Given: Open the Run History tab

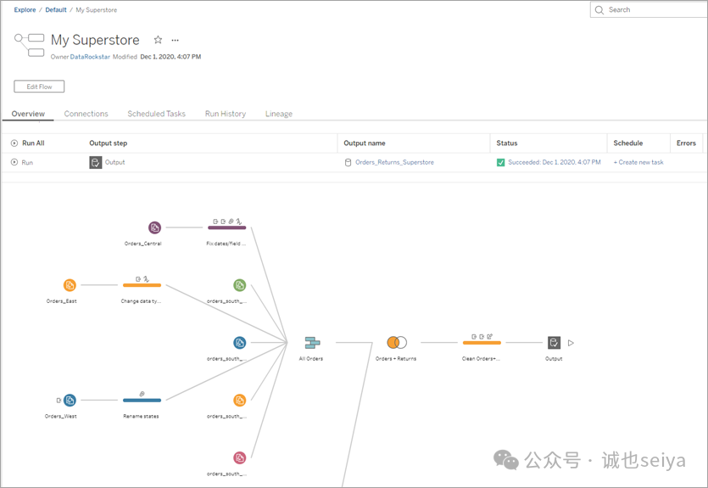Looking at the screenshot, I should coord(226,114).
